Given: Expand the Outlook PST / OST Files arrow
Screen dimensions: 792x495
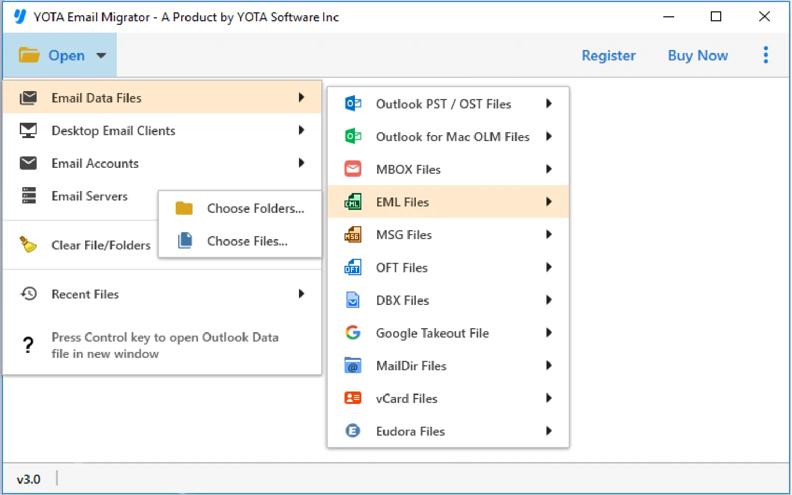Looking at the screenshot, I should 548,103.
